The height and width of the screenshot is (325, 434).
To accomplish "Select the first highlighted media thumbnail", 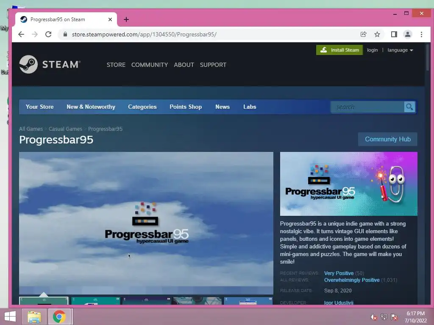I will tap(44, 301).
